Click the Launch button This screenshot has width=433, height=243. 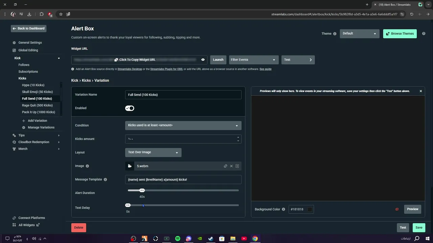(x=218, y=60)
